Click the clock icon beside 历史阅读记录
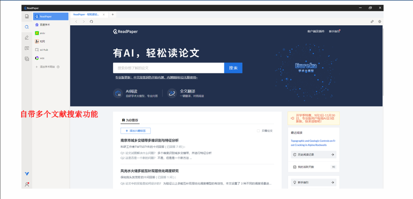This screenshot has height=199, width=413. tap(294, 155)
